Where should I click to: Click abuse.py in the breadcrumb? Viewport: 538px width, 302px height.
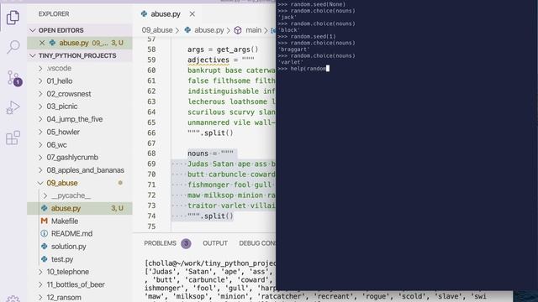[209, 30]
